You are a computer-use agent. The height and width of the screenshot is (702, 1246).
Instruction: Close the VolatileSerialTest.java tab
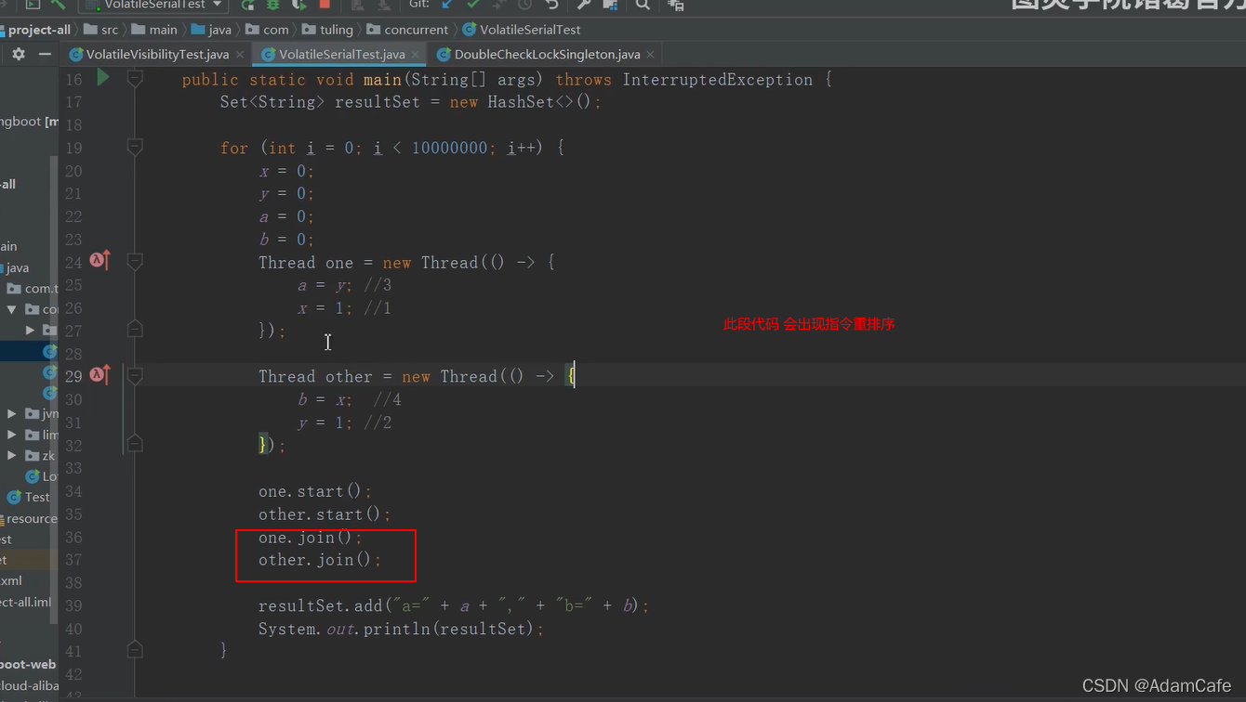pos(416,55)
